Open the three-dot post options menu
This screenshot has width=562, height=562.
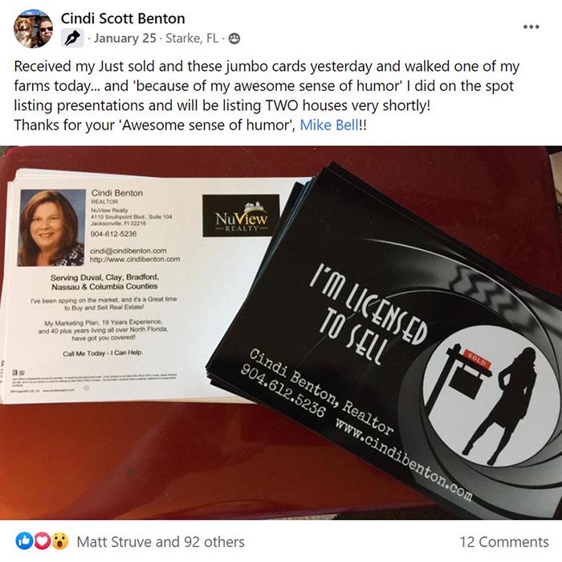[531, 27]
